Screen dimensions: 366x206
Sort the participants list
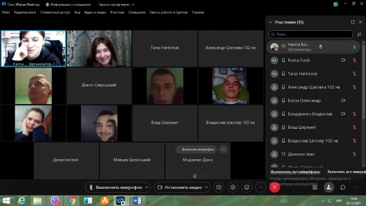coord(359,34)
